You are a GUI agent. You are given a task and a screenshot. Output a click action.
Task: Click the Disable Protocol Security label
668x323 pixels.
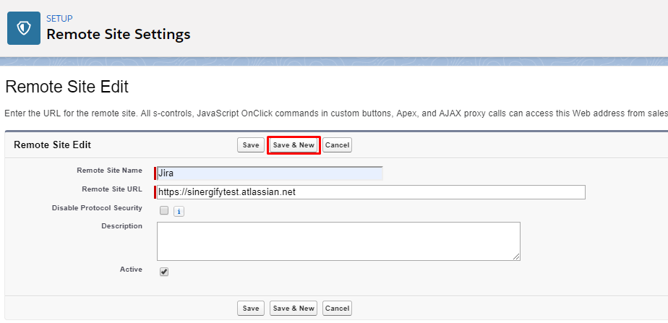(x=97, y=208)
